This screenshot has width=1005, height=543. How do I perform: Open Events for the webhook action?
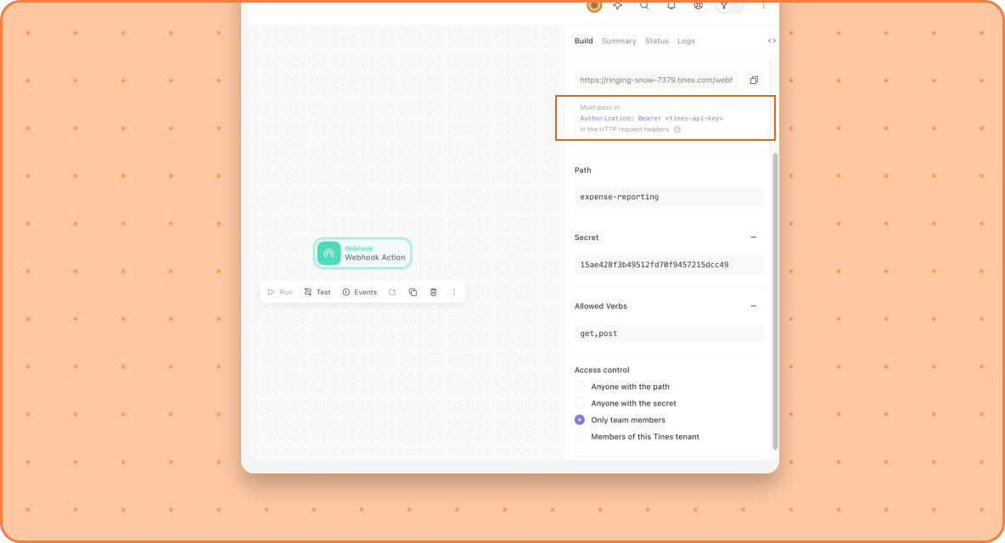[x=360, y=292]
